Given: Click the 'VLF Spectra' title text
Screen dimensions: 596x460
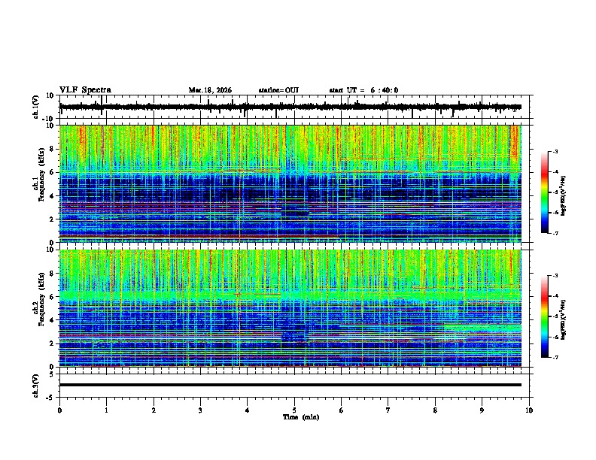Looking at the screenshot, I should pos(85,90).
